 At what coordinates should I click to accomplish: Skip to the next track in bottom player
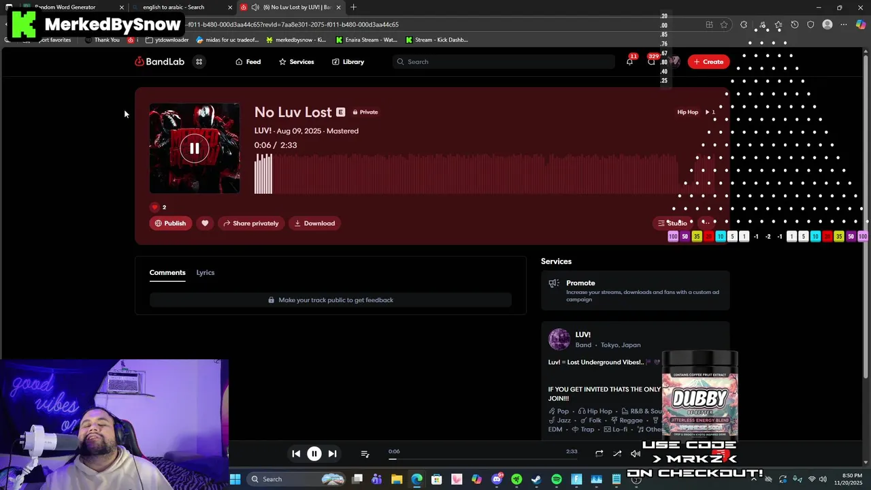pos(332,453)
